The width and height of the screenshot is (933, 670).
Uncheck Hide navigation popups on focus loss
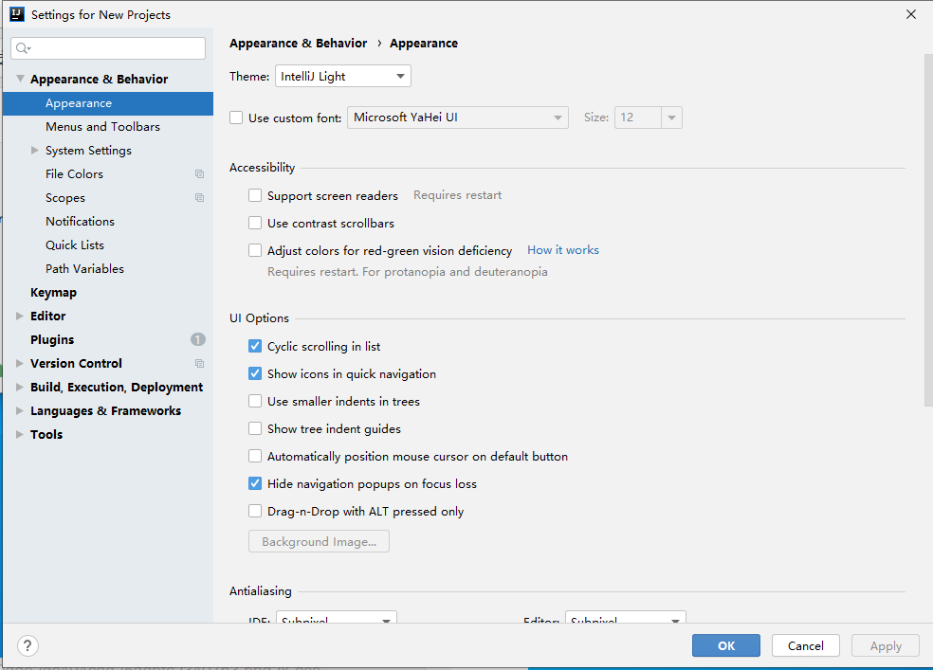pos(255,483)
